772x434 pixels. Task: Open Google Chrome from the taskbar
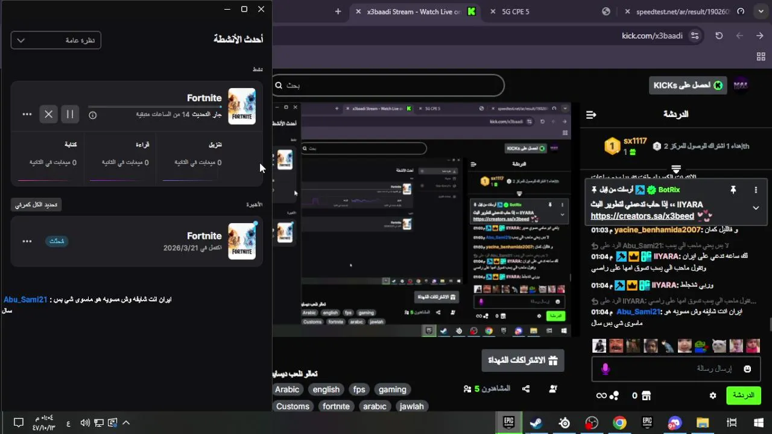point(619,423)
